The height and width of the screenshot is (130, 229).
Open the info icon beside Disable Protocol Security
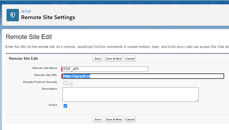point(71,83)
